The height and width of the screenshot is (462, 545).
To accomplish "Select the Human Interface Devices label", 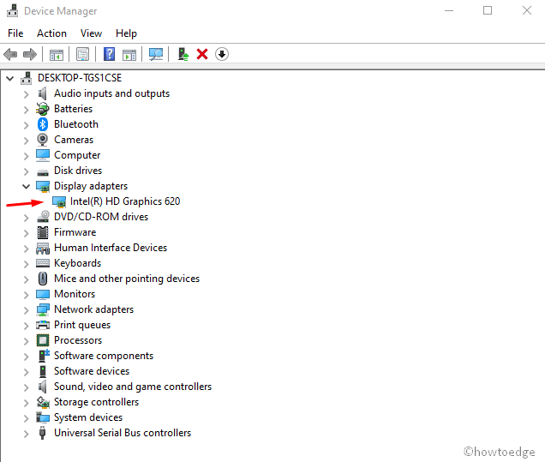I will (111, 248).
